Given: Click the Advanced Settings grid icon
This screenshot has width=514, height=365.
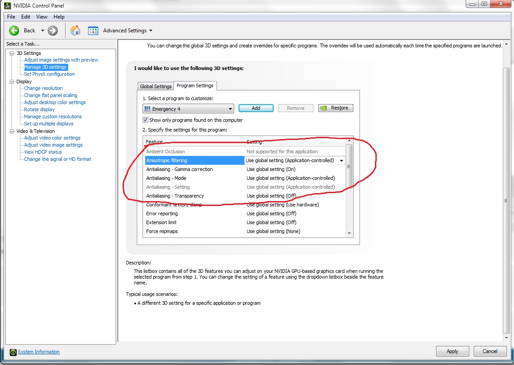Looking at the screenshot, I should click(93, 31).
